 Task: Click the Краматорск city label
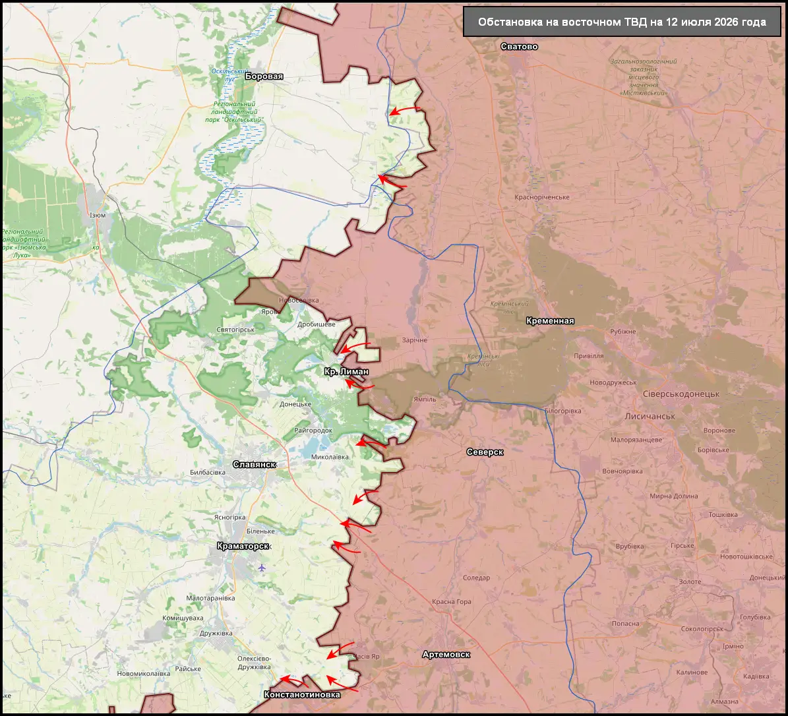(243, 546)
